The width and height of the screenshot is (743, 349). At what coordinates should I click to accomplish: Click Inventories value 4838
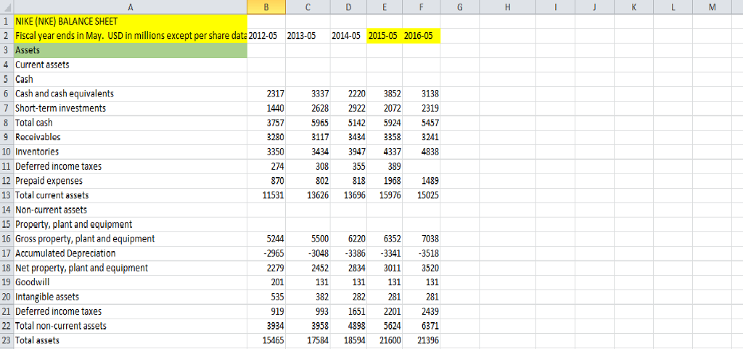(x=422, y=152)
